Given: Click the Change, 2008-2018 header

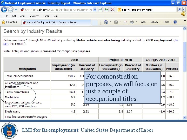Looking at the screenshot, I should coord(161,60).
